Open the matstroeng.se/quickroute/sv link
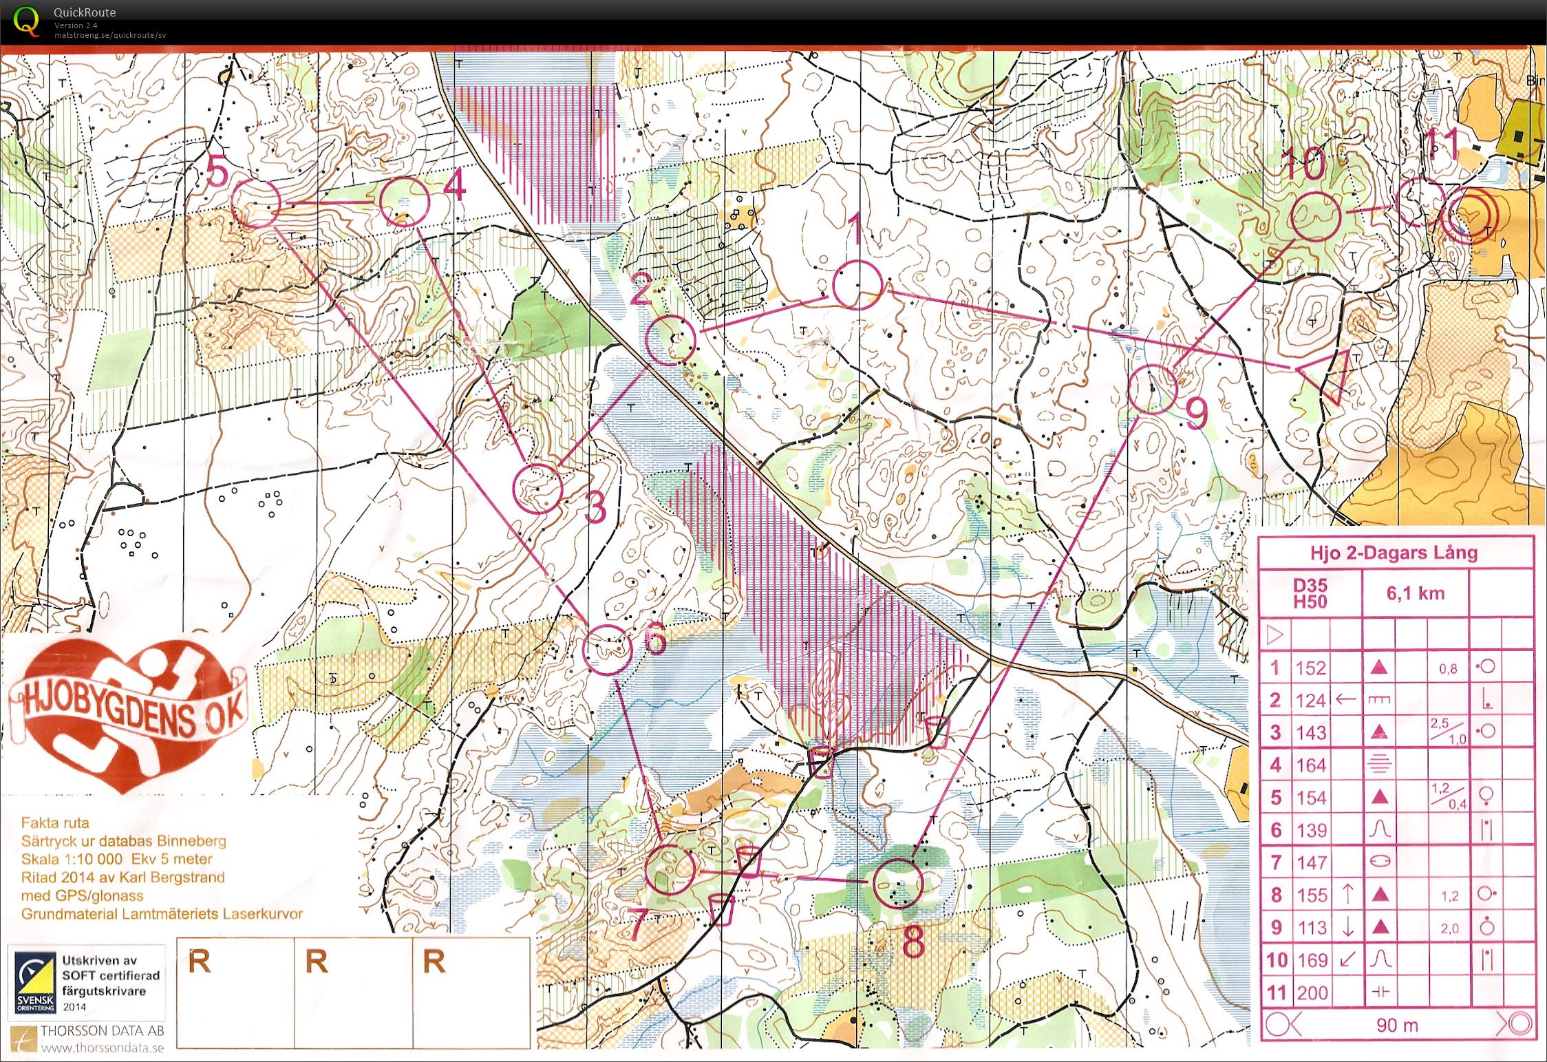The width and height of the screenshot is (1547, 1062). point(110,35)
